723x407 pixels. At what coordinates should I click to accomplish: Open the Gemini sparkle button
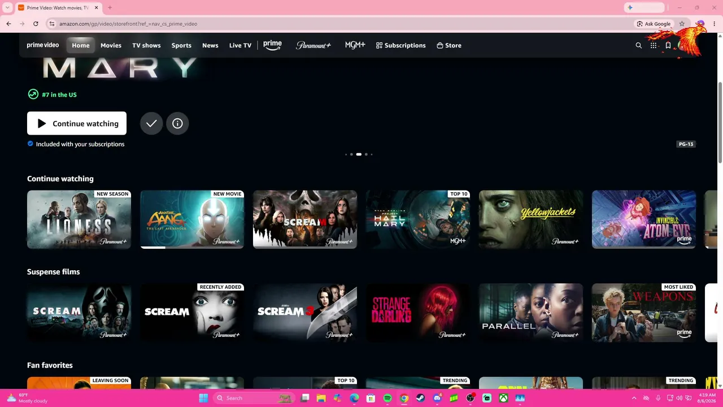pyautogui.click(x=645, y=7)
